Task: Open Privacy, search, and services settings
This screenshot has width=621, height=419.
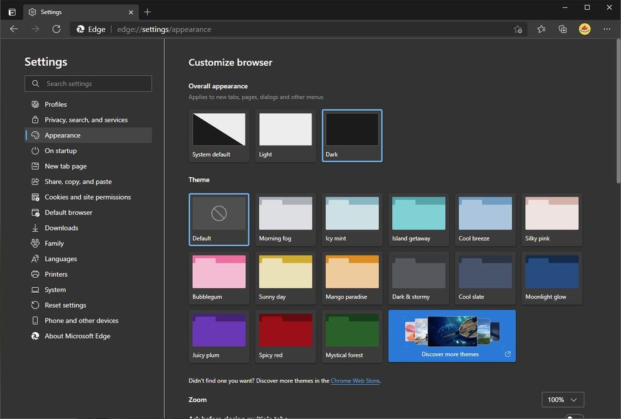Action: [86, 120]
